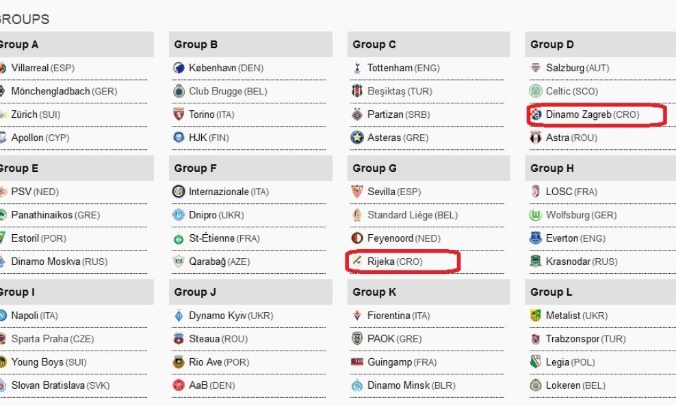Click the Internazionale club crest icon
The image size is (676, 406).
pos(179,192)
